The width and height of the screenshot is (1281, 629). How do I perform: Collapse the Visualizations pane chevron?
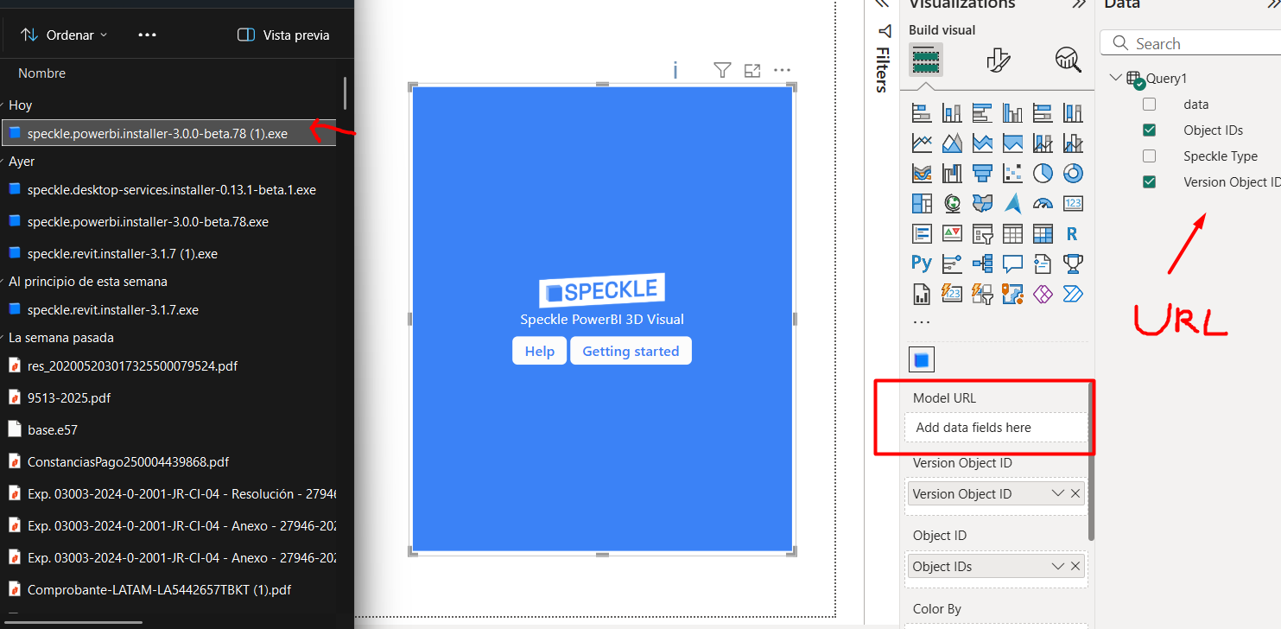pyautogui.click(x=1079, y=4)
